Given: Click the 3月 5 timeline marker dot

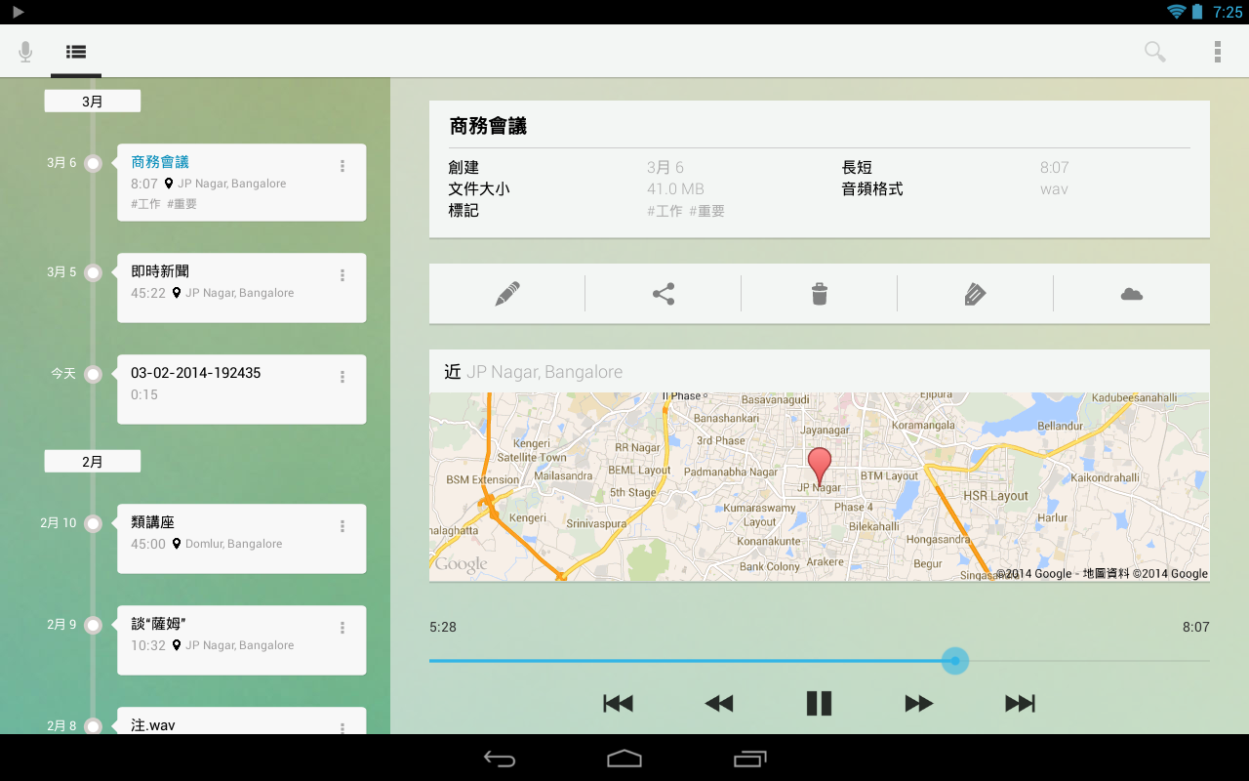Looking at the screenshot, I should pyautogui.click(x=93, y=272).
